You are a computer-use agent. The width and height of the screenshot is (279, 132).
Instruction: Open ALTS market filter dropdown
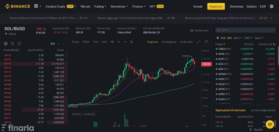click(x=238, y=38)
